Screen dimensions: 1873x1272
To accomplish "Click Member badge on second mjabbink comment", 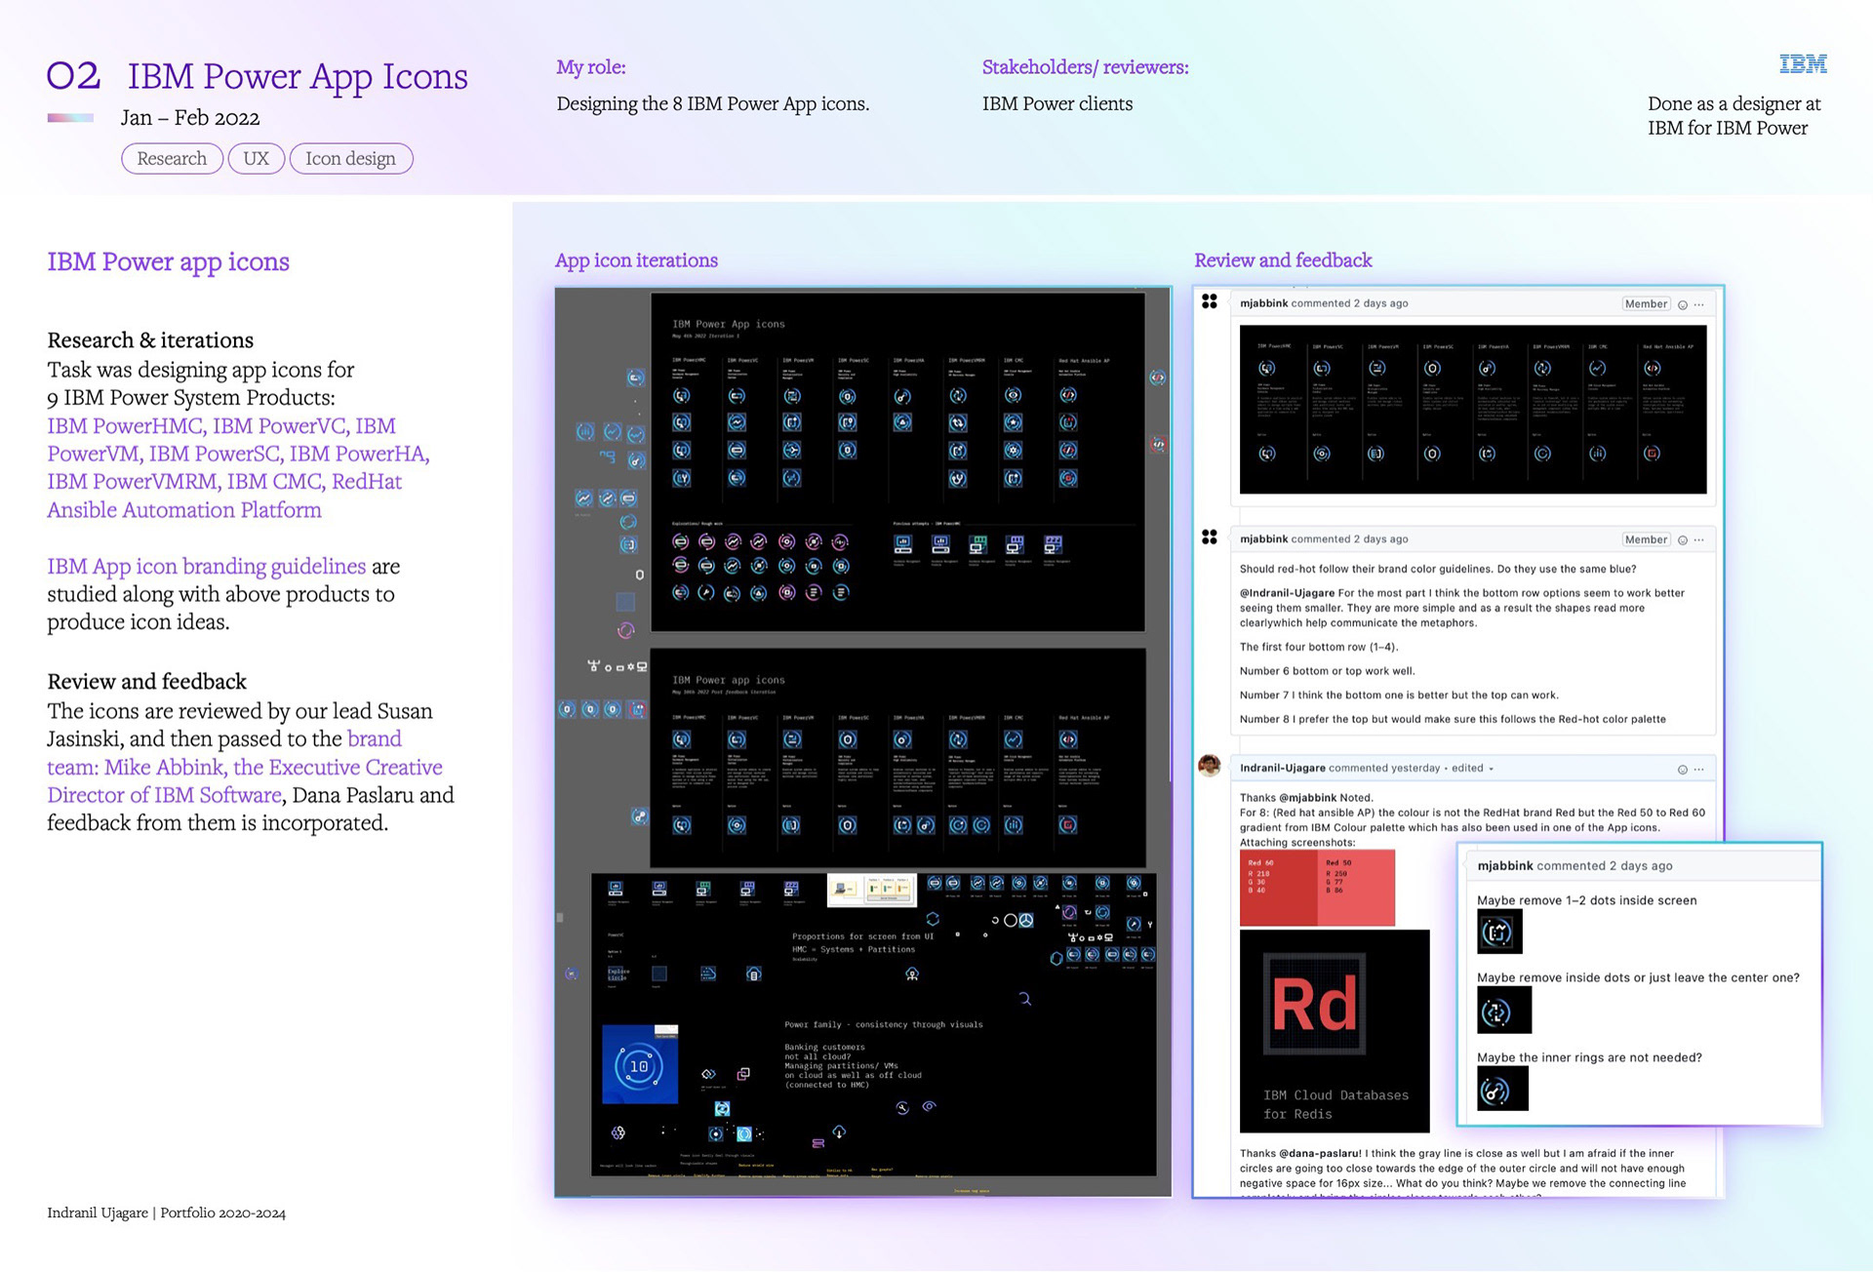I will [1646, 539].
